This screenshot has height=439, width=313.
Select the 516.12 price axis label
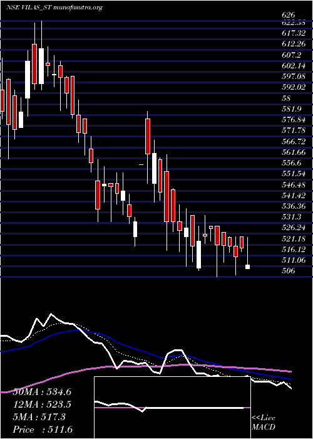click(x=294, y=249)
